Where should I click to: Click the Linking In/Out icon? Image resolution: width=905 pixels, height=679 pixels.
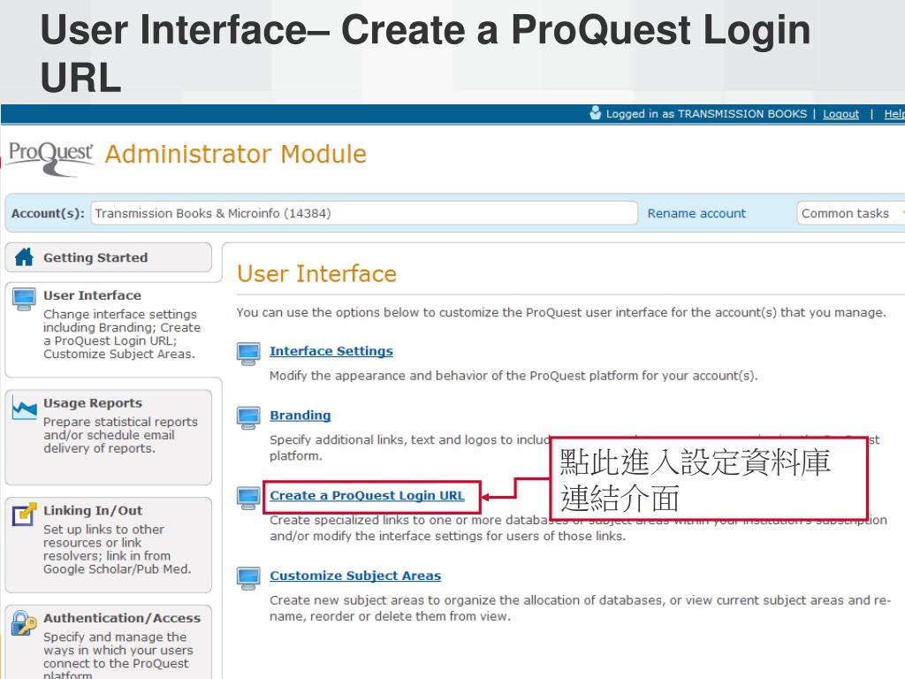click(x=24, y=515)
